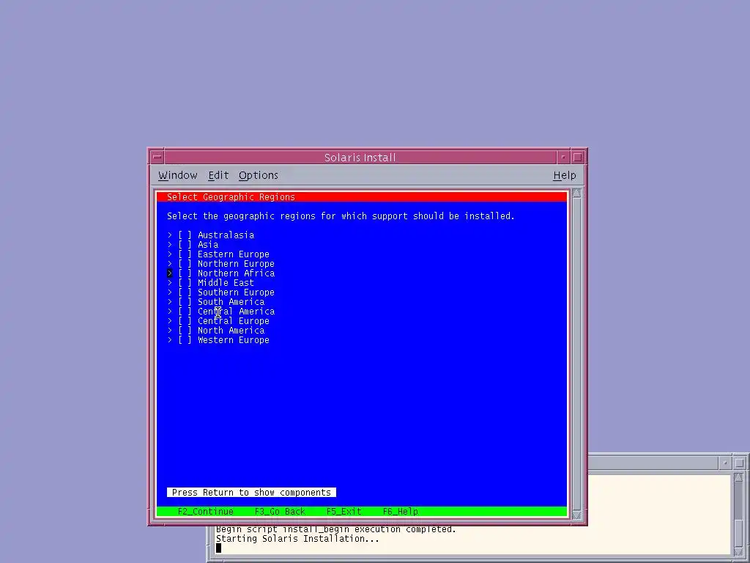Maximize the background console window

pos(740,463)
